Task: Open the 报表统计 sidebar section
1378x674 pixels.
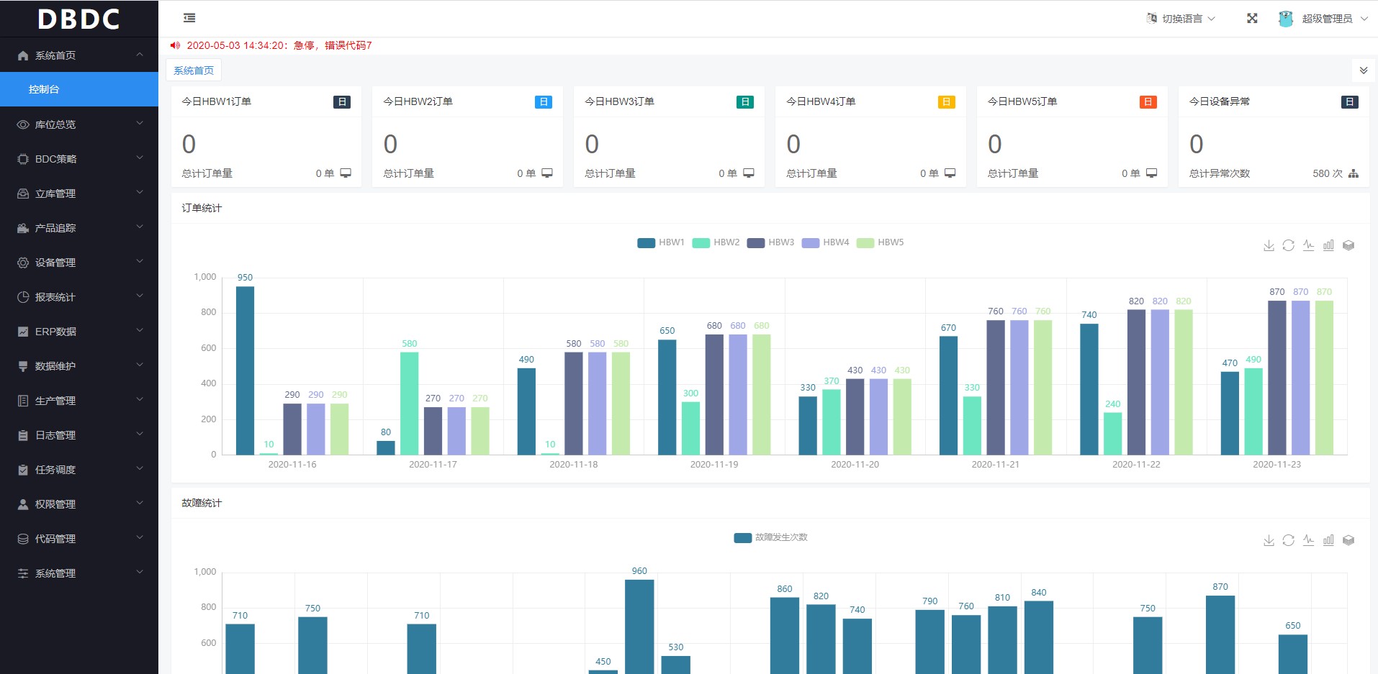Action: point(79,297)
